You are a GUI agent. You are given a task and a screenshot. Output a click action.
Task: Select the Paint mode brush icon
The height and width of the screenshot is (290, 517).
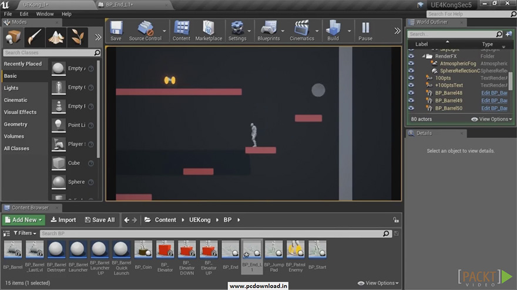pyautogui.click(x=34, y=36)
